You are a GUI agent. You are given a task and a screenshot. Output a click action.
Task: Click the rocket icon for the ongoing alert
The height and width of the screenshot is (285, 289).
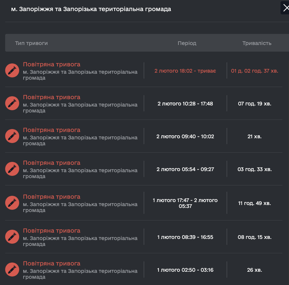(12, 70)
